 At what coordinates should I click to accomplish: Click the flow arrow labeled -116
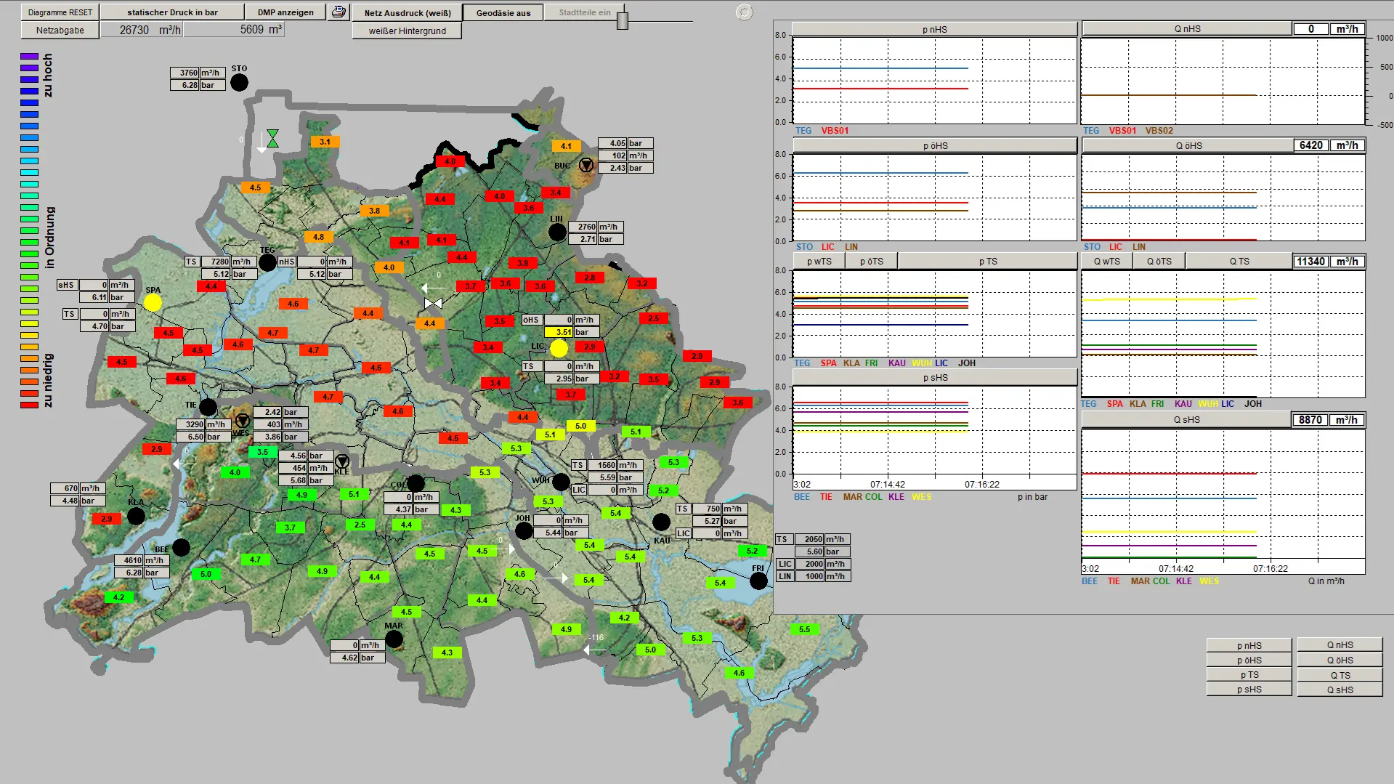(x=595, y=650)
